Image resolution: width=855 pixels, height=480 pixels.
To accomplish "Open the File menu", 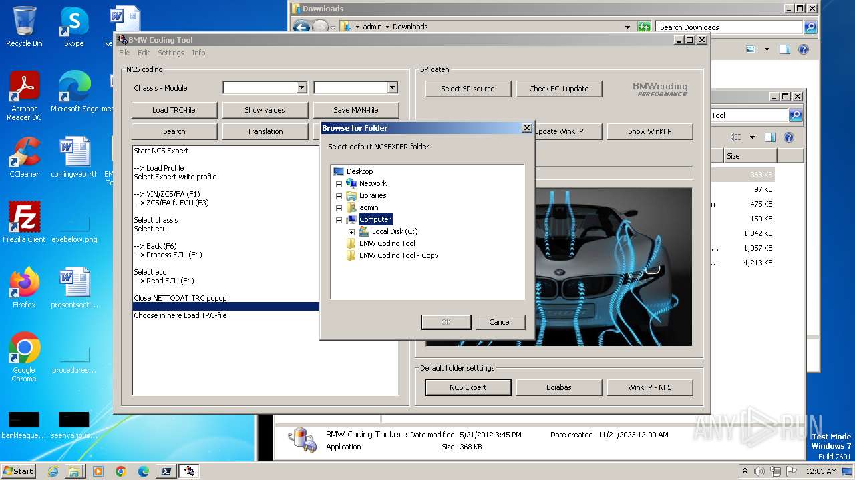I will pyautogui.click(x=124, y=53).
